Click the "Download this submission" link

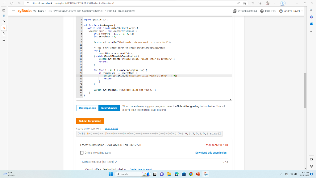pyautogui.click(x=211, y=153)
